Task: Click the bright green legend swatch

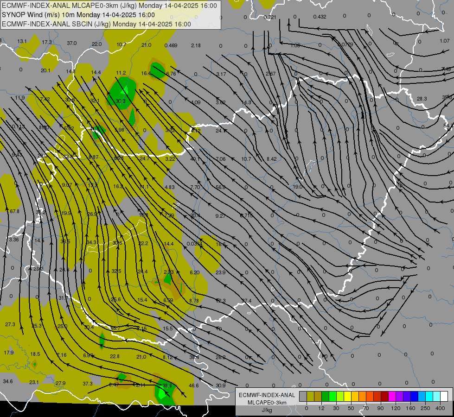Action: (x=333, y=397)
